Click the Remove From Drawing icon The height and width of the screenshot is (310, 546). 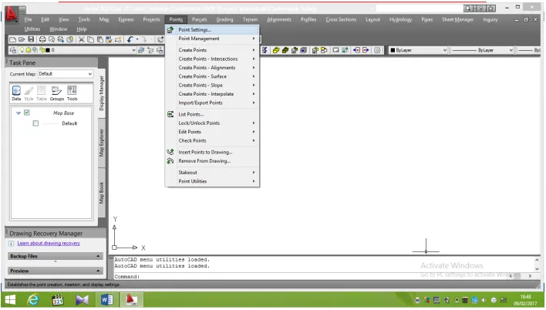coord(170,161)
